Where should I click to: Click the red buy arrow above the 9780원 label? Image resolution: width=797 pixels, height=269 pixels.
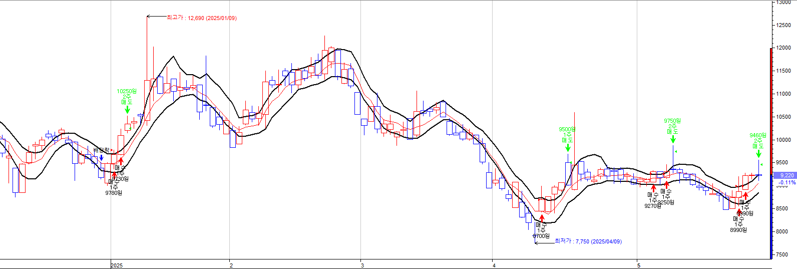click(114, 175)
